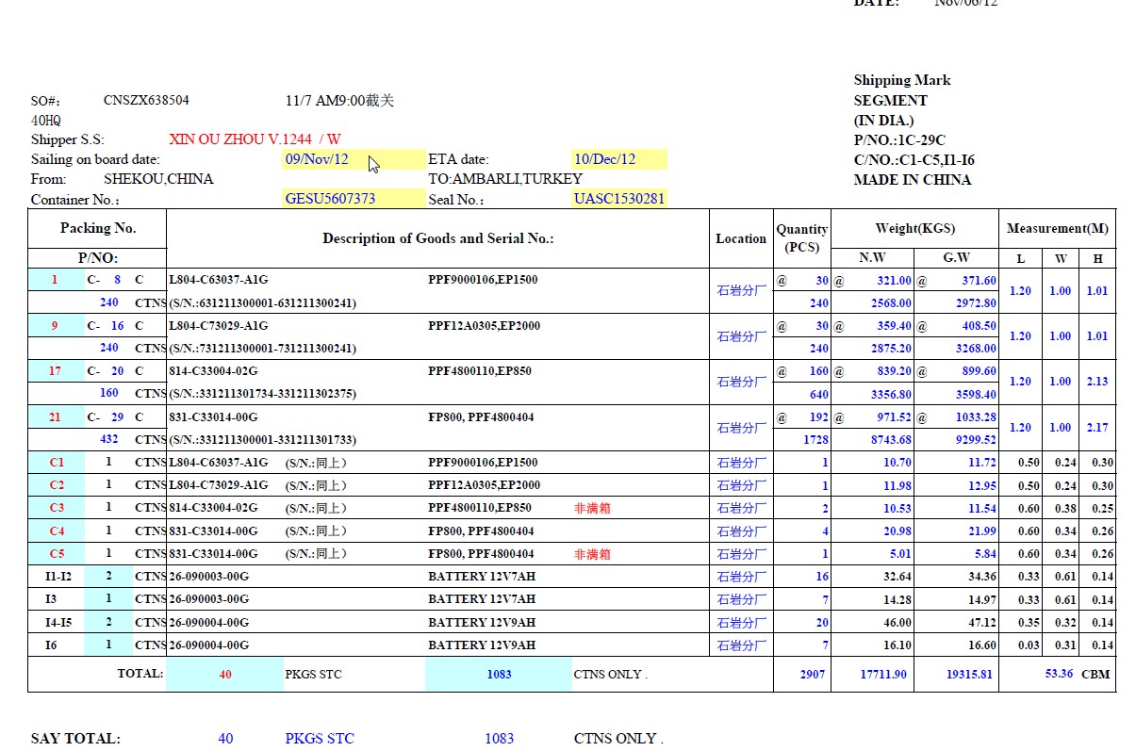This screenshot has height=751, width=1136.
Task: Select PPF9000106,EP1500 in the first row
Action: (x=483, y=280)
